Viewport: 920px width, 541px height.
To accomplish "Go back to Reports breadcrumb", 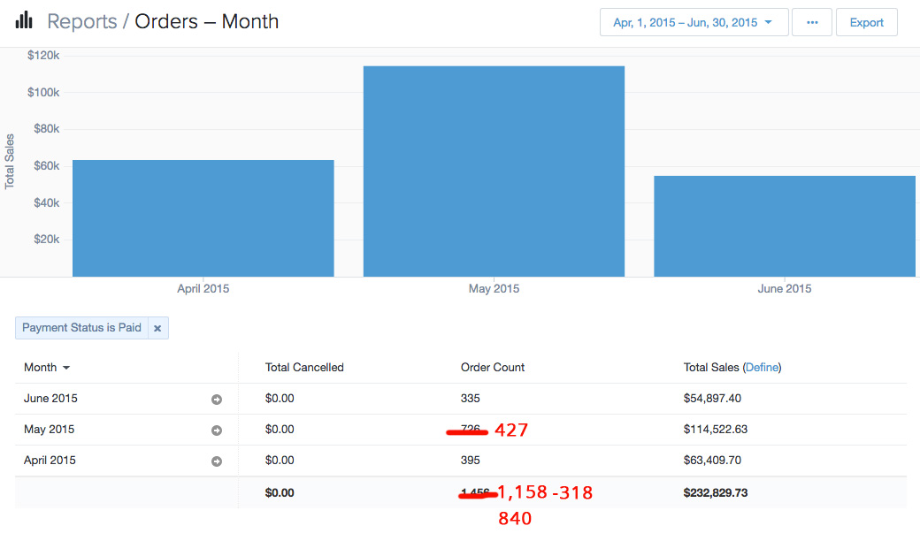I will (81, 21).
